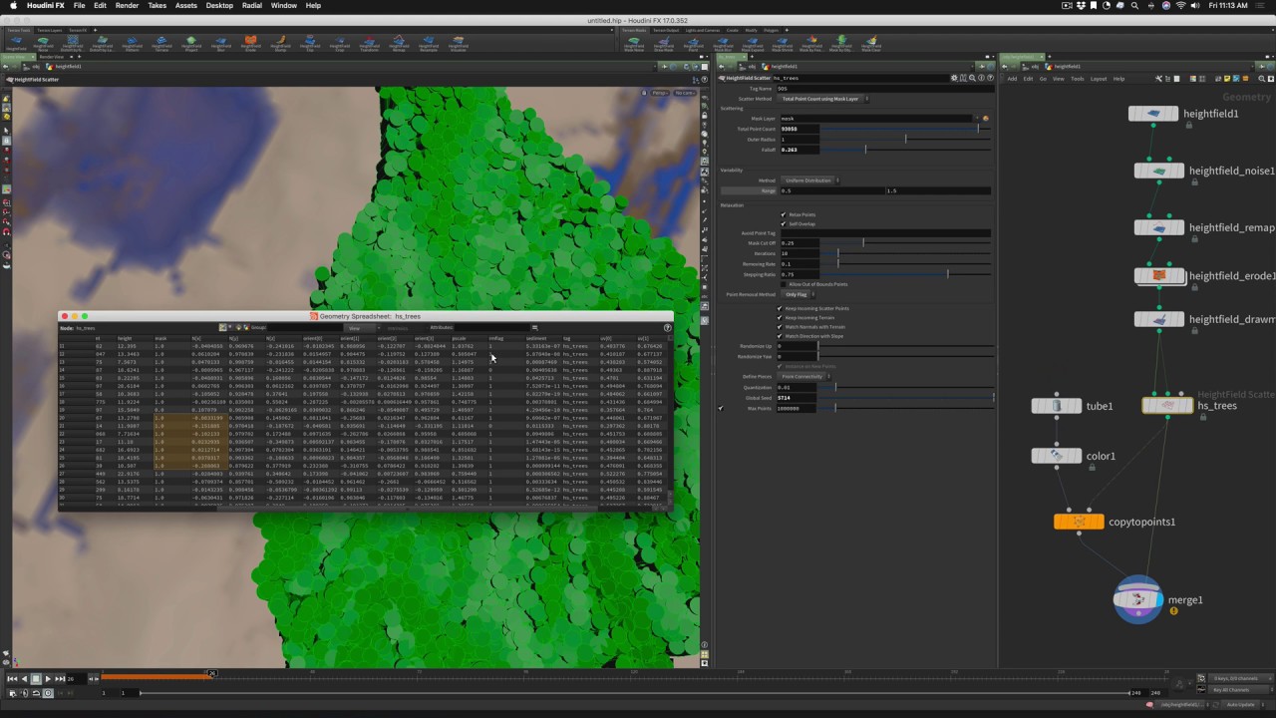The height and width of the screenshot is (718, 1276).
Task: Toggle Keep Incoming Terrain checkbox
Action: [780, 318]
